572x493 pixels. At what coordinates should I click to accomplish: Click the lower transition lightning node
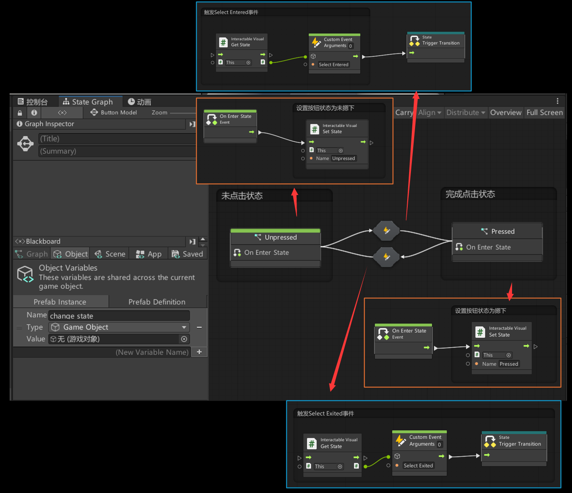click(x=386, y=257)
